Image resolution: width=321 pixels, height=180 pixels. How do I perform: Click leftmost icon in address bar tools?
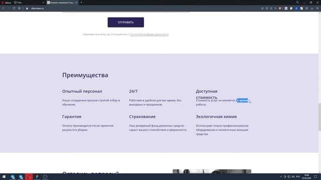click(x=262, y=8)
